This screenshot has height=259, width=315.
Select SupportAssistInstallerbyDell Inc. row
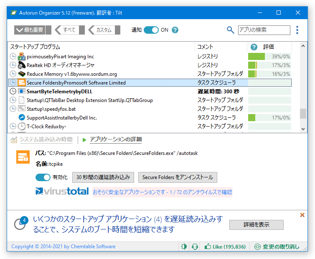(x=150, y=117)
